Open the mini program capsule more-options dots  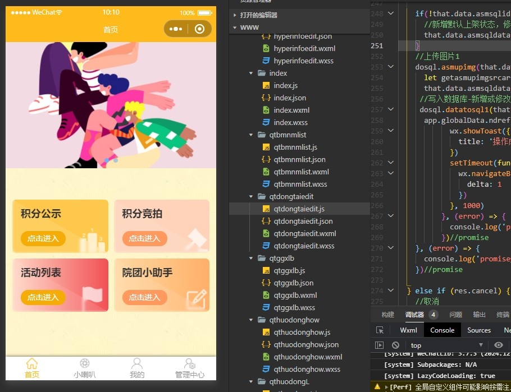click(x=176, y=29)
